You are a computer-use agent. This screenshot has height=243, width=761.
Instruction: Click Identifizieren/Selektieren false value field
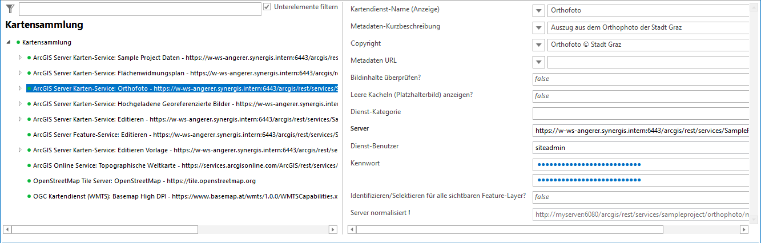pyautogui.click(x=641, y=197)
